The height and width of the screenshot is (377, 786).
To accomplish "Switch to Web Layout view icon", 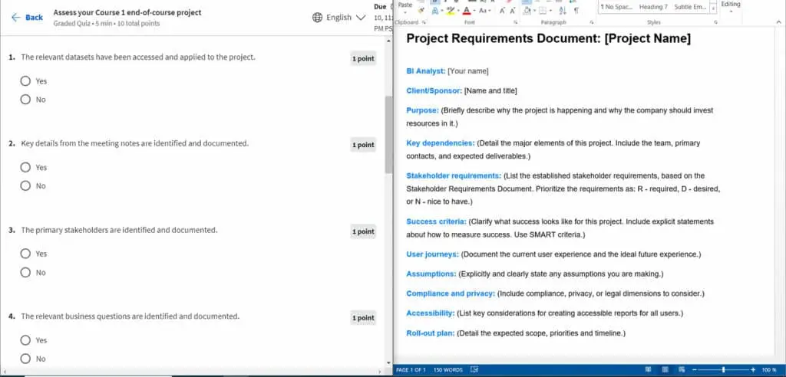I will (x=682, y=369).
